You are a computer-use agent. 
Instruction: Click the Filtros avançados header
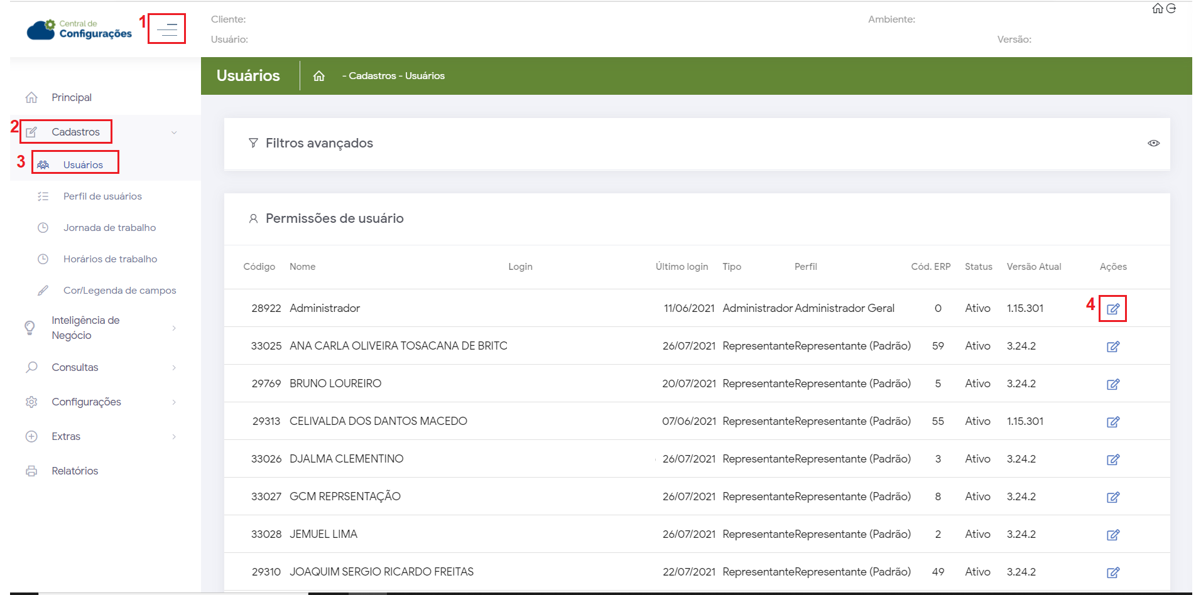click(x=319, y=143)
